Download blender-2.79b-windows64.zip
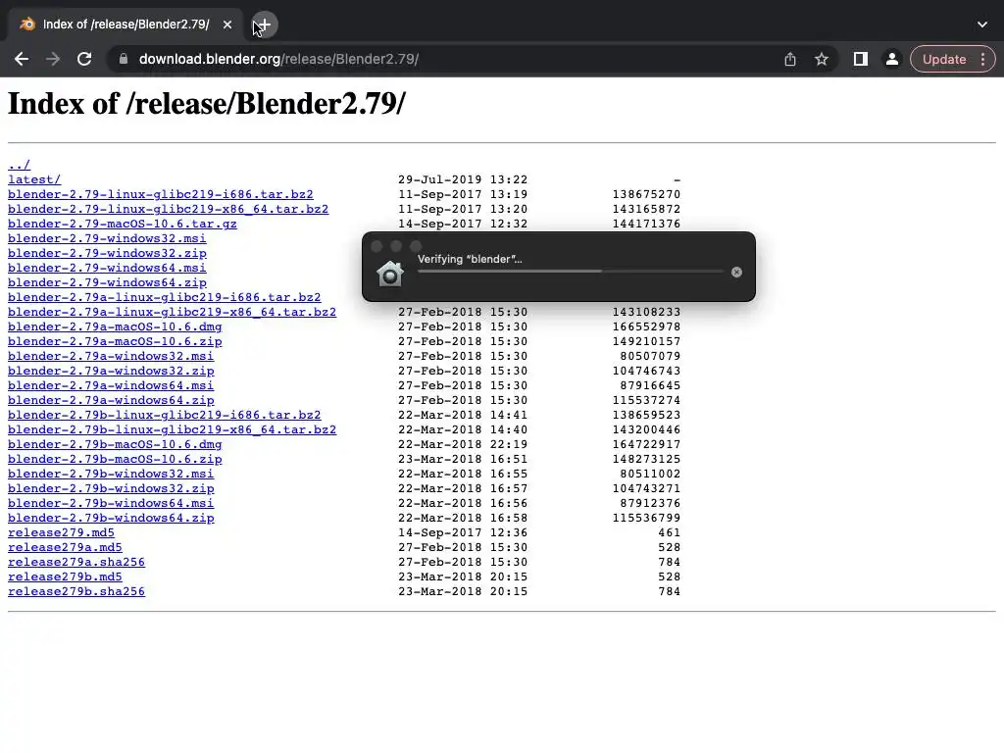 111,518
